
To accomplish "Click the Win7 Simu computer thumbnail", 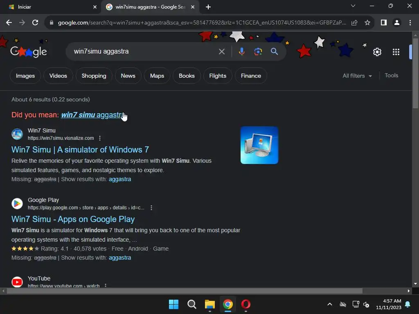I will (259, 145).
